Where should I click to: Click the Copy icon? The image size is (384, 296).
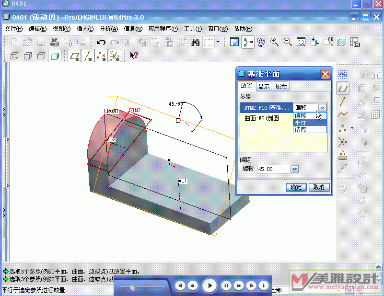pyautogui.click(x=141, y=42)
